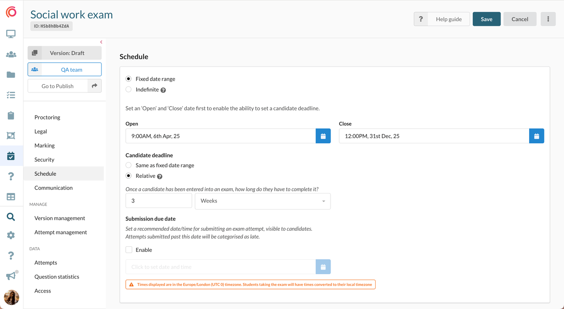564x309 pixels.
Task: Click the monitor icon in left sidebar
Action: (11, 34)
